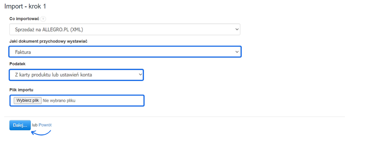Click the Dalej... button
The height and width of the screenshot is (148, 377).
tap(20, 125)
